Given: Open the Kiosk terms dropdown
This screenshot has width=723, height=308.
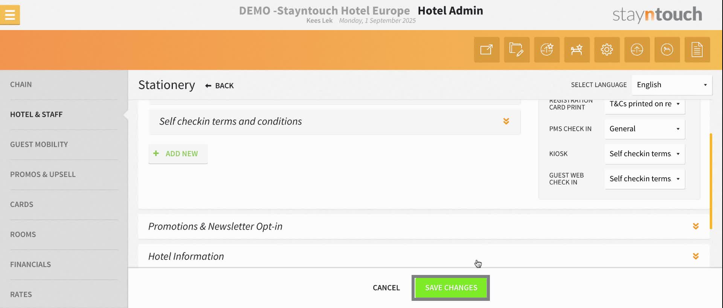Looking at the screenshot, I should point(645,154).
